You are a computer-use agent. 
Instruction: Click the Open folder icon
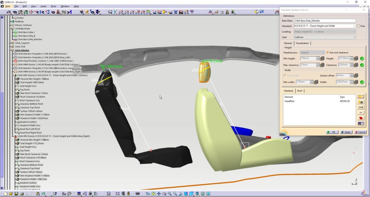11,194
